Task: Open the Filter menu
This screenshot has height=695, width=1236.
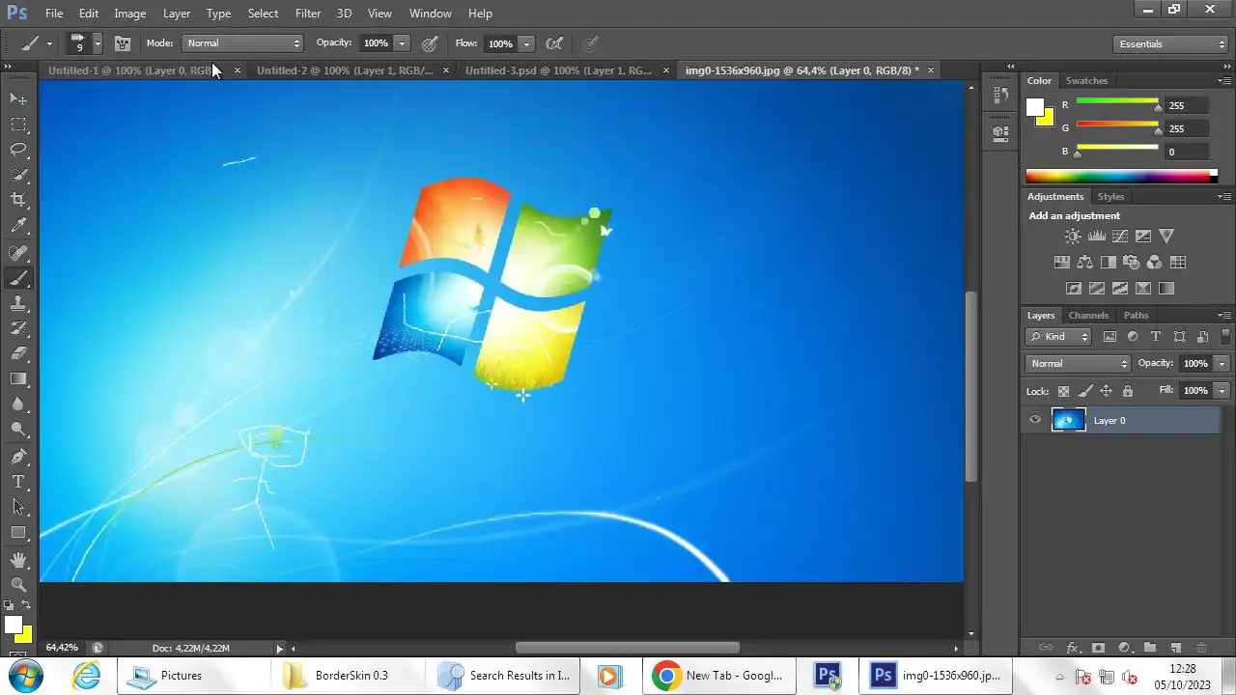Action: pos(308,14)
